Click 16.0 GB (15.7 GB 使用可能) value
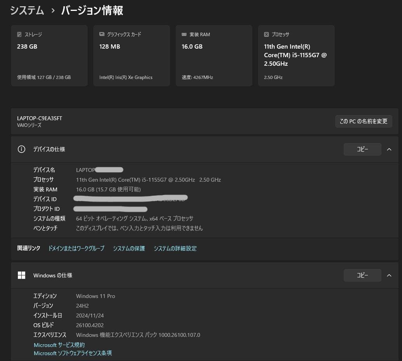This screenshot has width=402, height=361. click(x=108, y=189)
